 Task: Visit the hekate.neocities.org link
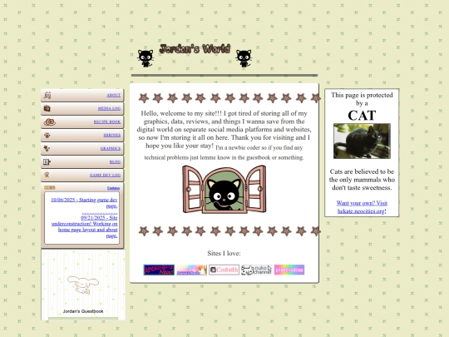(x=362, y=207)
